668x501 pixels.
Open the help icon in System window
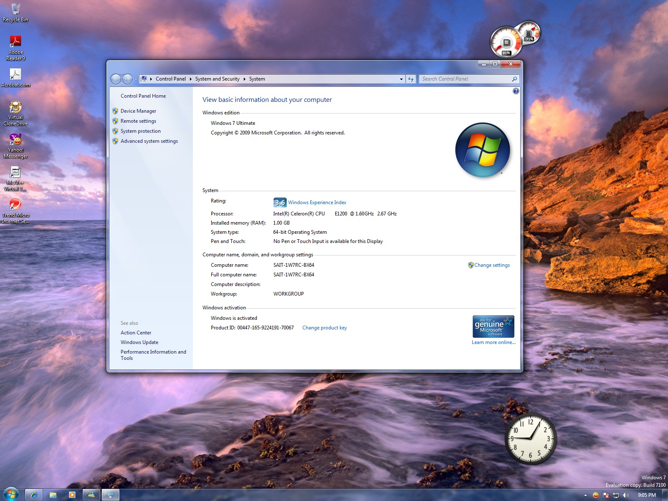516,91
